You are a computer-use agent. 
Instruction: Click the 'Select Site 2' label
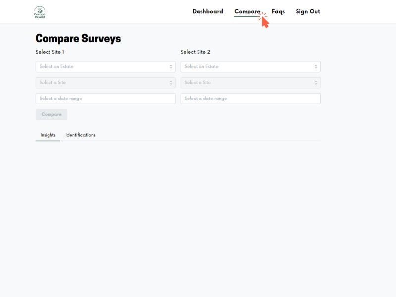click(x=195, y=52)
